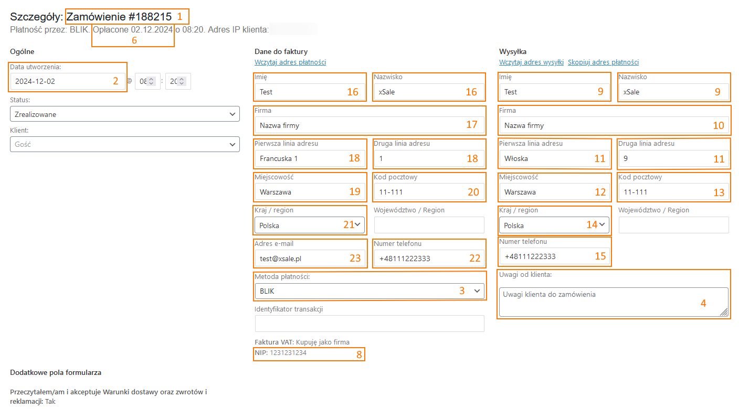The height and width of the screenshot is (409, 739).
Task: Click the empty Województwo / Region field in Wysyłka
Action: click(674, 225)
